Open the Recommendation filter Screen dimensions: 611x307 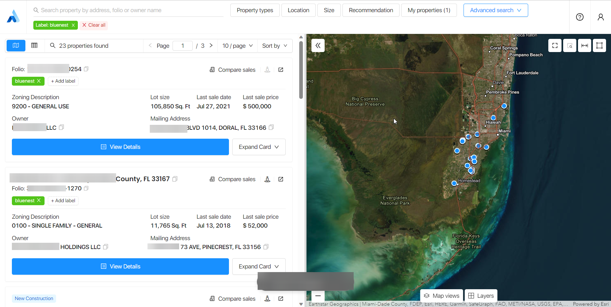[371, 10]
